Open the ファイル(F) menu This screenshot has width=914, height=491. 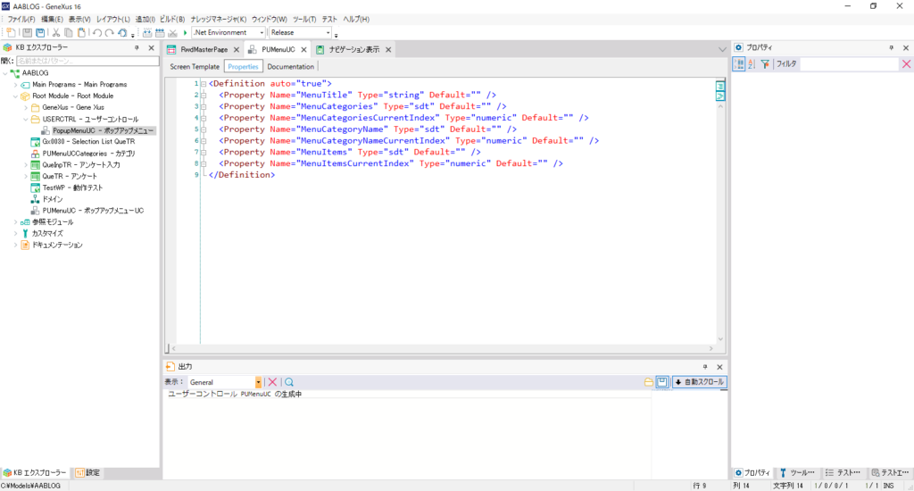21,20
